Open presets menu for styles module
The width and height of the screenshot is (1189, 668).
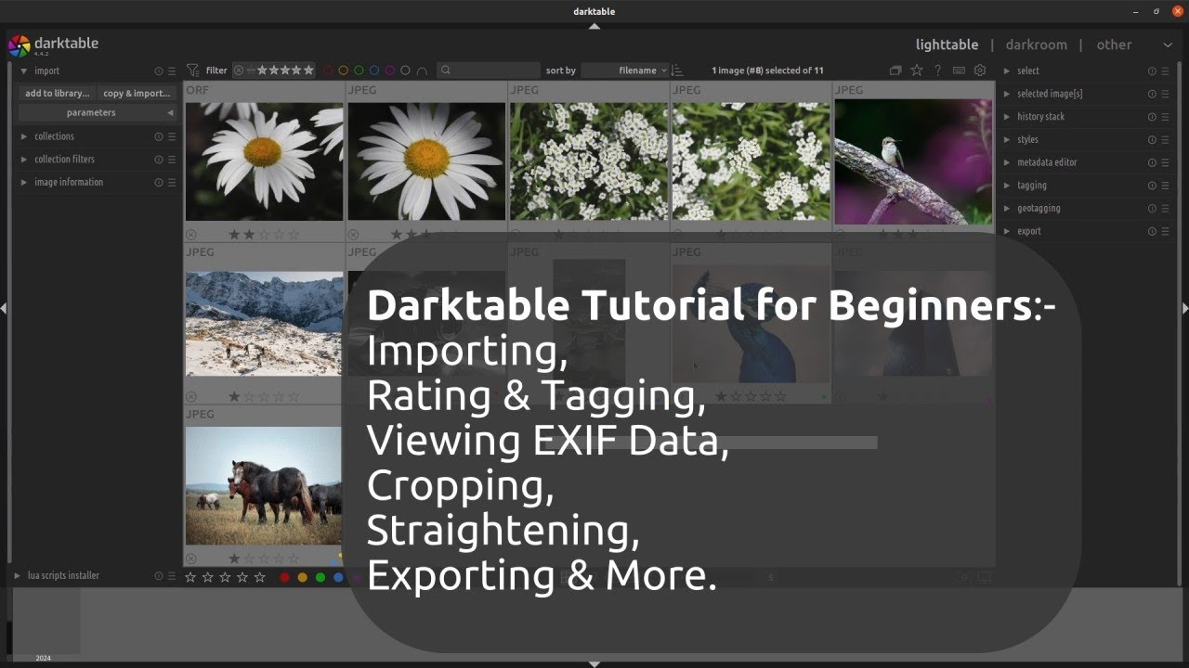click(x=1165, y=140)
